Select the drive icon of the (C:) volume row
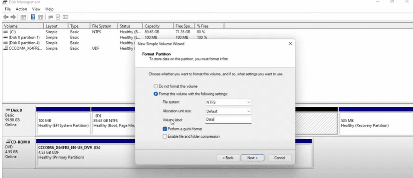The height and width of the screenshot is (178, 413). coord(6,32)
